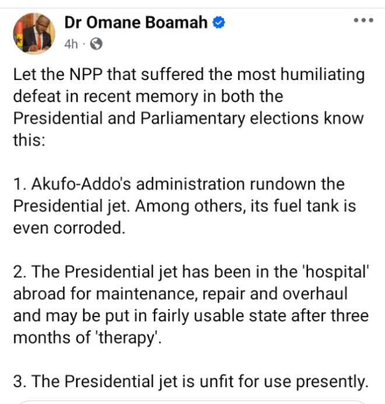Select line "1. Akufo-Addo's administration rundown the"
The width and height of the screenshot is (385, 404).
178,184
